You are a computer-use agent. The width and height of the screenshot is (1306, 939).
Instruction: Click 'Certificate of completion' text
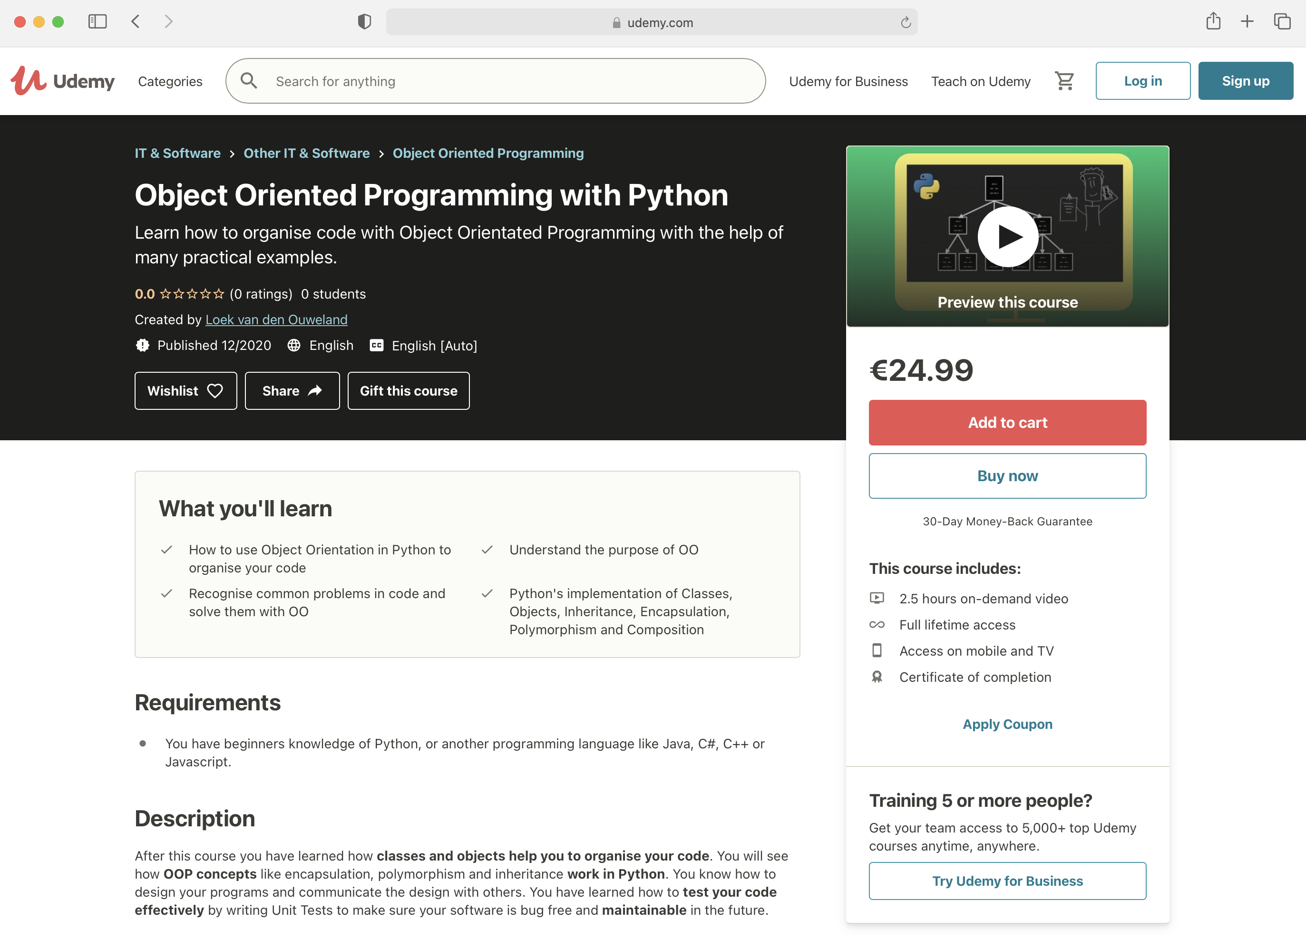point(975,677)
